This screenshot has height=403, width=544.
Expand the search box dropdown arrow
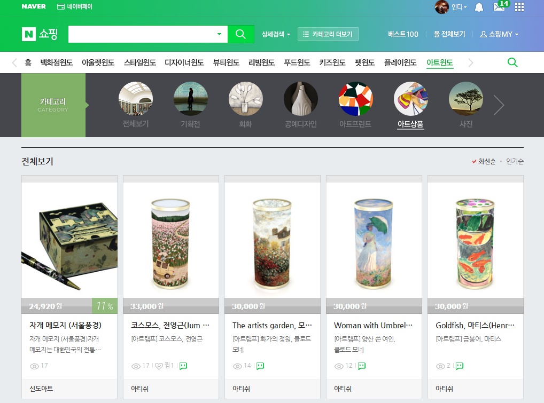(219, 34)
